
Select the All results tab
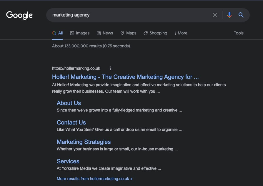[57, 33]
